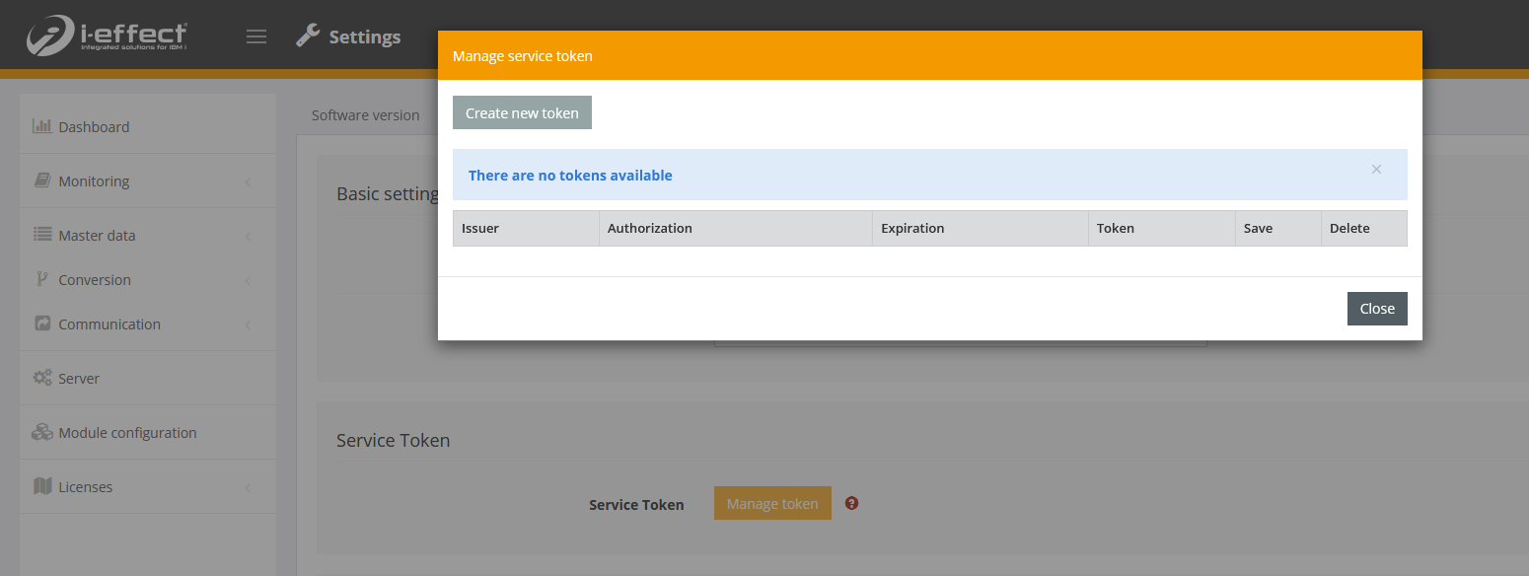Click the Monitoring book icon

[42, 180]
